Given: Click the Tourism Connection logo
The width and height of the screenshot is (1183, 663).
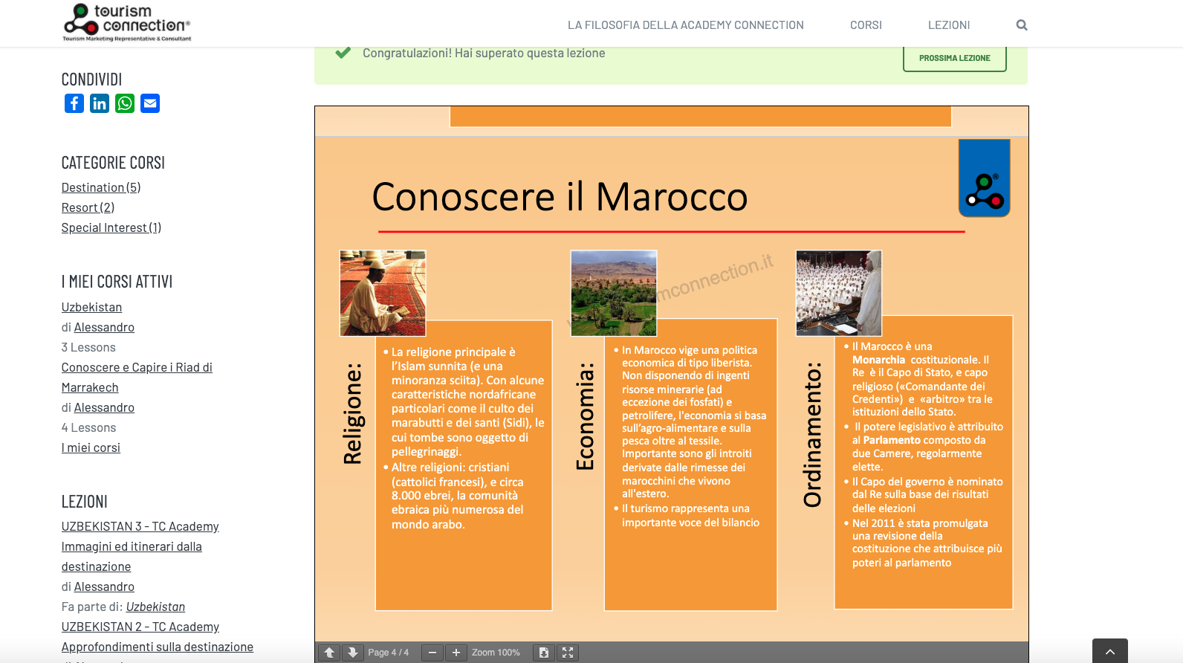Looking at the screenshot, I should click(127, 22).
